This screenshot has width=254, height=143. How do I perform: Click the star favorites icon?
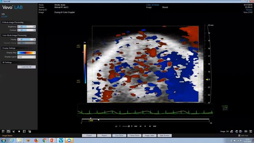(x=19, y=131)
